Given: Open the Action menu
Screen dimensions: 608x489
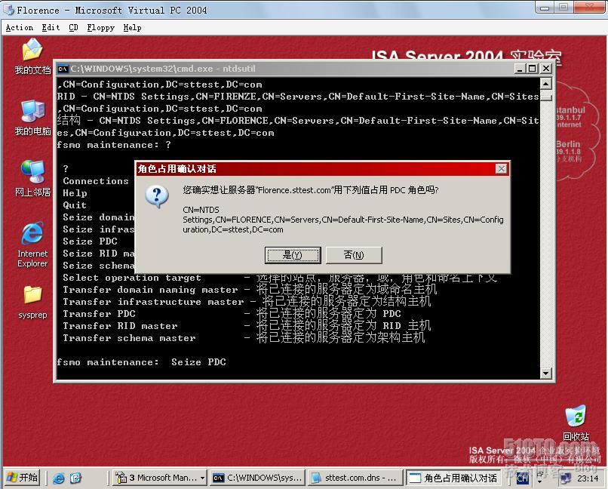Looking at the screenshot, I should click(x=20, y=27).
